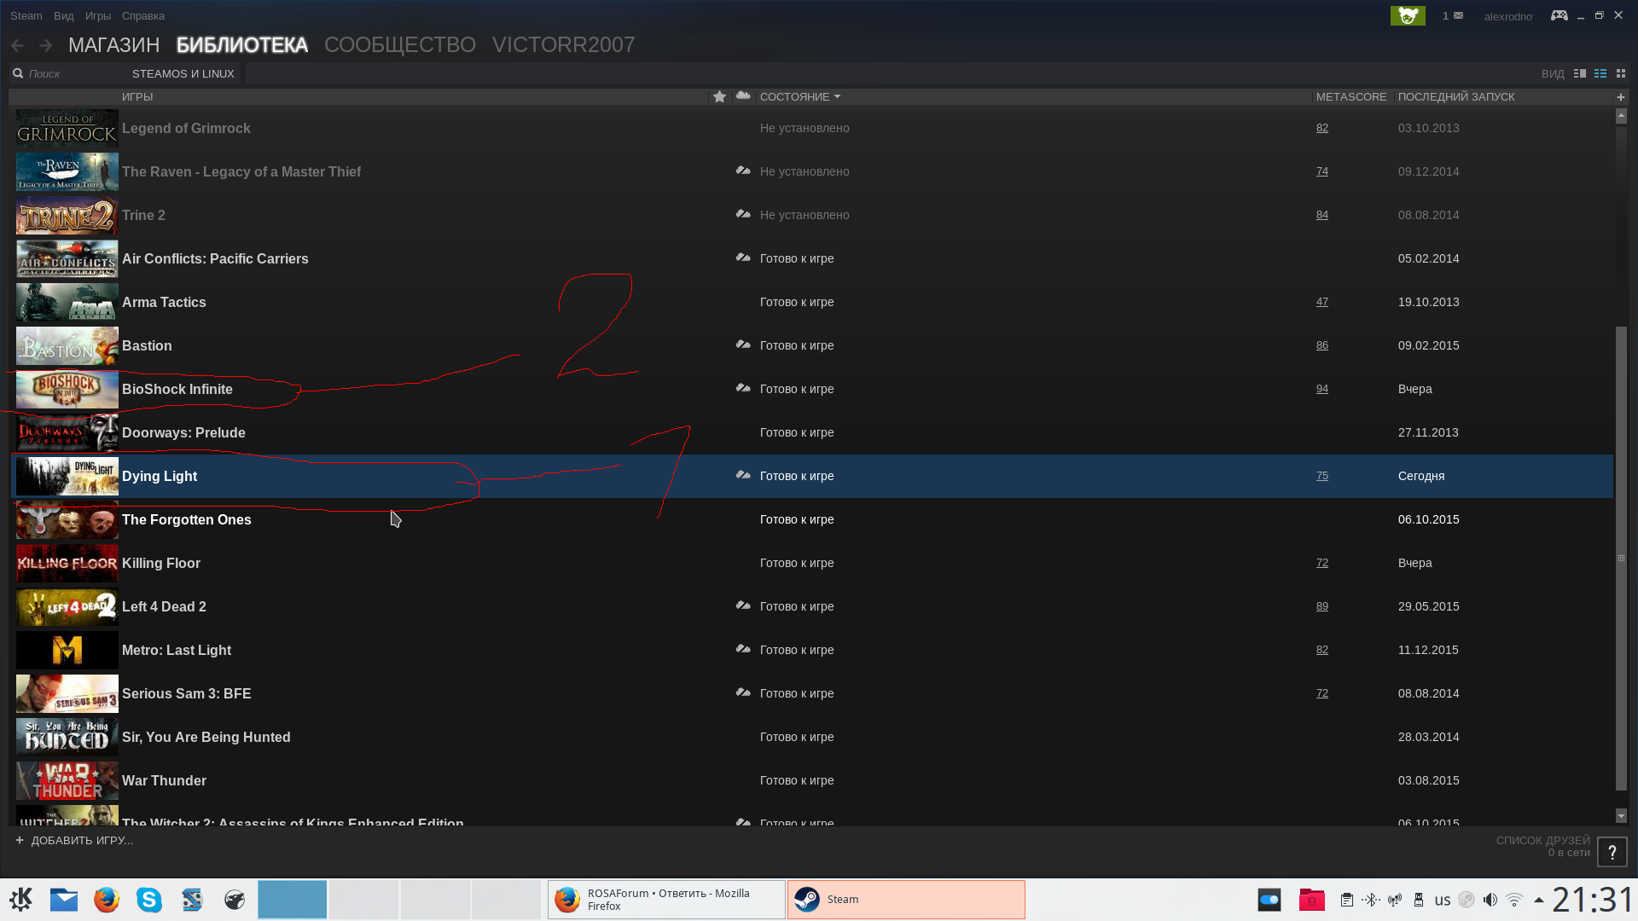Open Firefox from the taskbar
Image resolution: width=1638 pixels, height=921 pixels.
pos(107,900)
